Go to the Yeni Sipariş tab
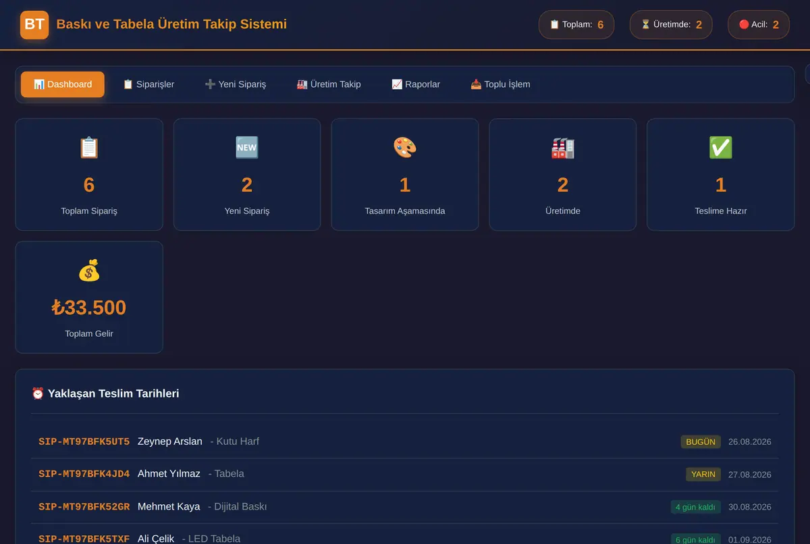810x544 pixels. tap(236, 84)
